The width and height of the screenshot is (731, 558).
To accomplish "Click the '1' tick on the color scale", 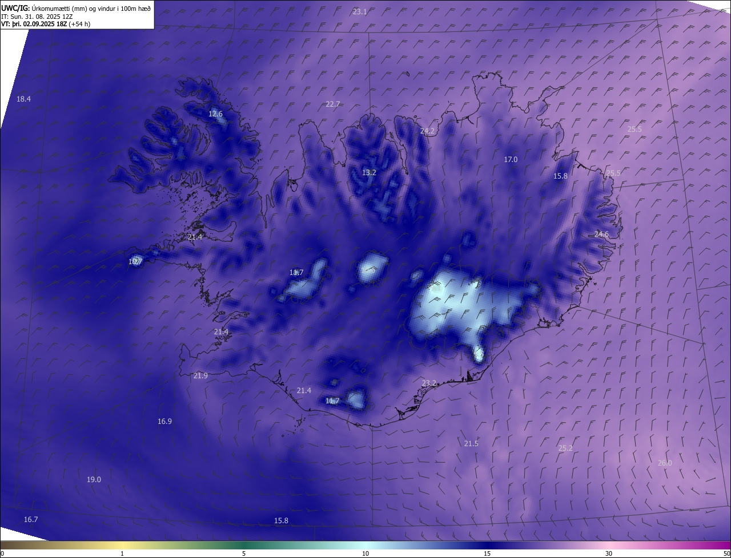I will tap(123, 553).
